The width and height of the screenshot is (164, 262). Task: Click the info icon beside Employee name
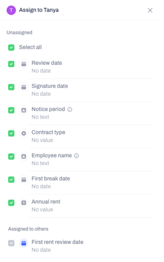click(77, 156)
